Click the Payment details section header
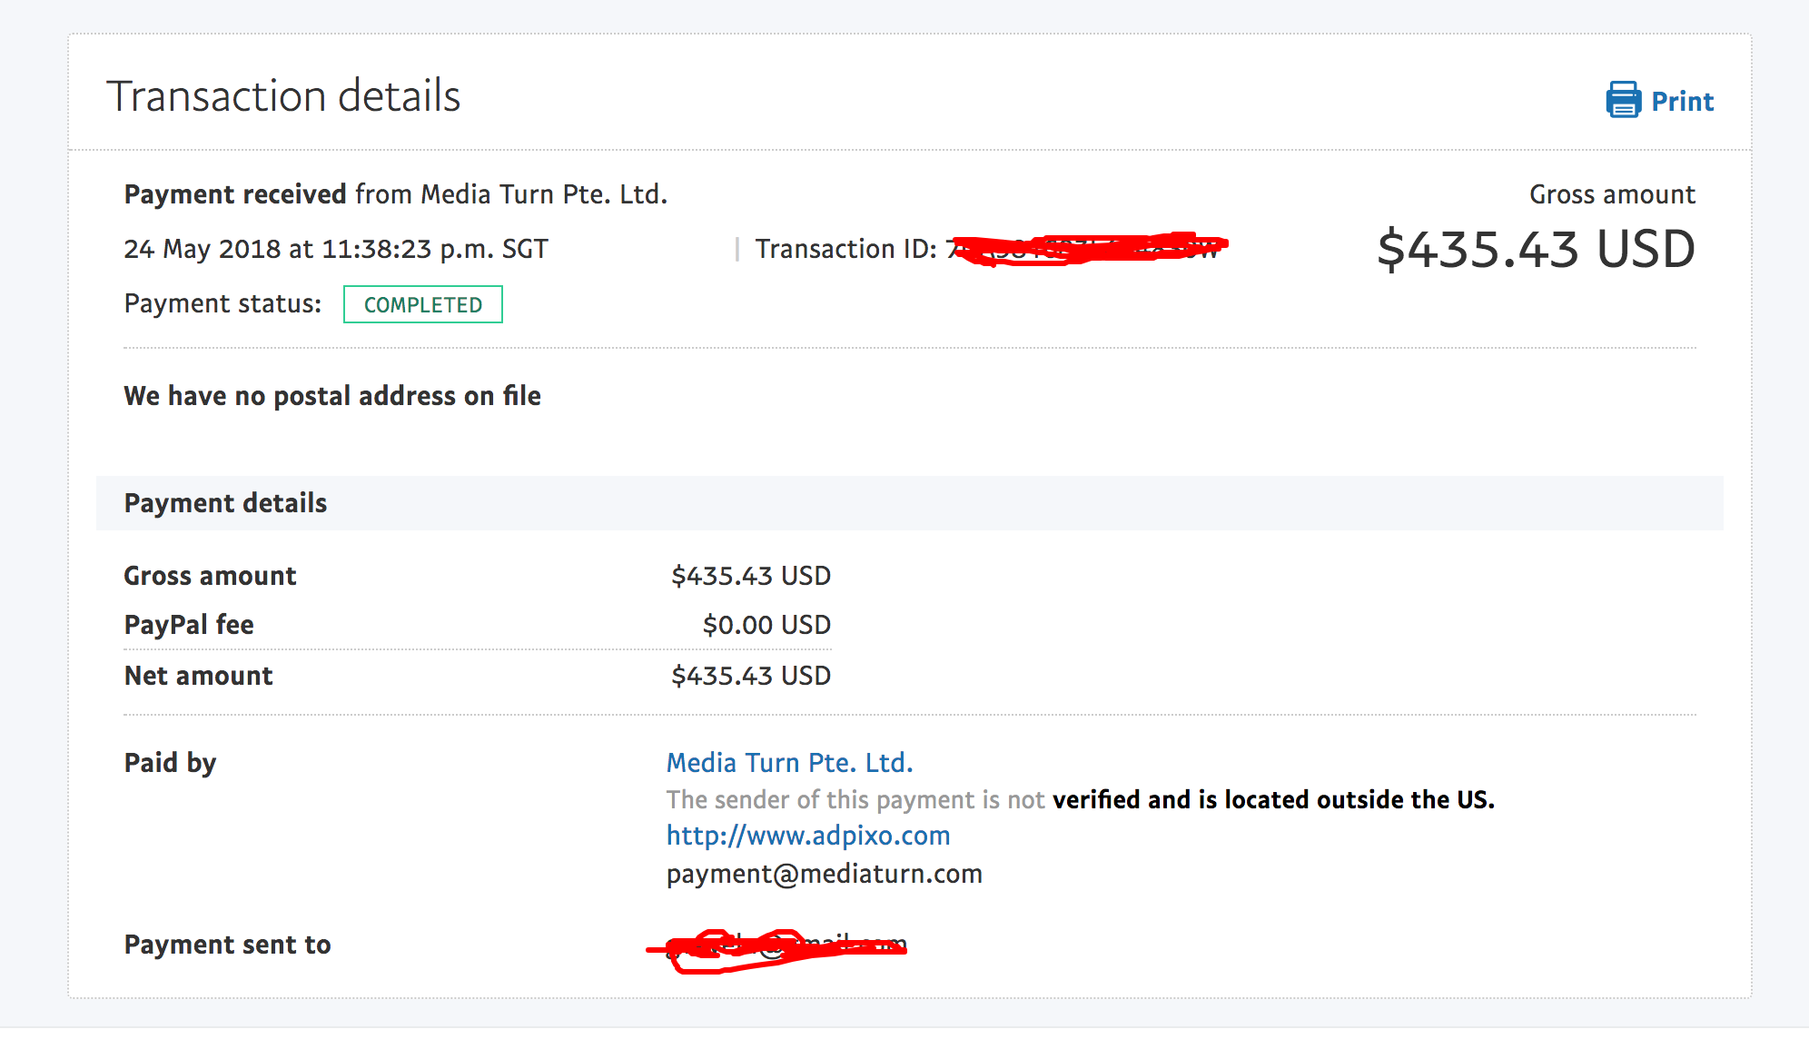 coord(225,503)
